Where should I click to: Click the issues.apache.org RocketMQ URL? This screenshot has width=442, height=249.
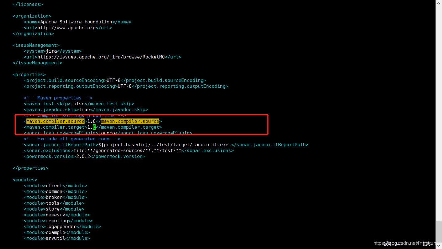click(101, 57)
